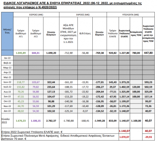Select the ΕΚΡΟΕΣ (Μ€) column group header
This screenshot has width=157, height=142.
point(83,15)
